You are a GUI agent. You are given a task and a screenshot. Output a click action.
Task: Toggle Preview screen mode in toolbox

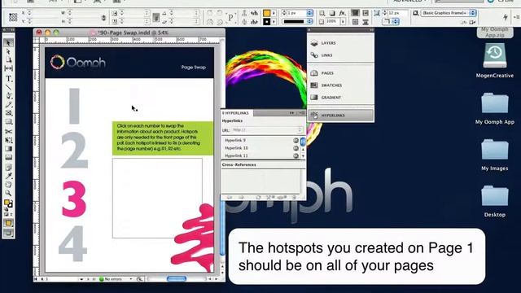point(8,233)
